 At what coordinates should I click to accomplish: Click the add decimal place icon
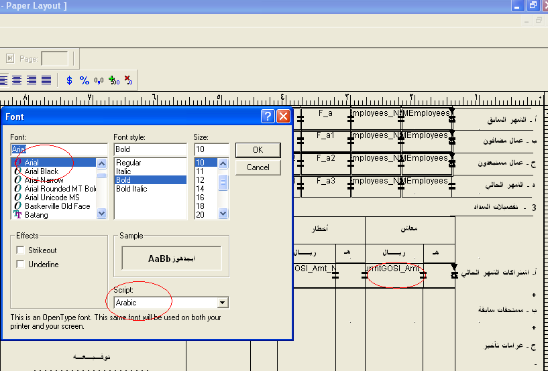[113, 80]
